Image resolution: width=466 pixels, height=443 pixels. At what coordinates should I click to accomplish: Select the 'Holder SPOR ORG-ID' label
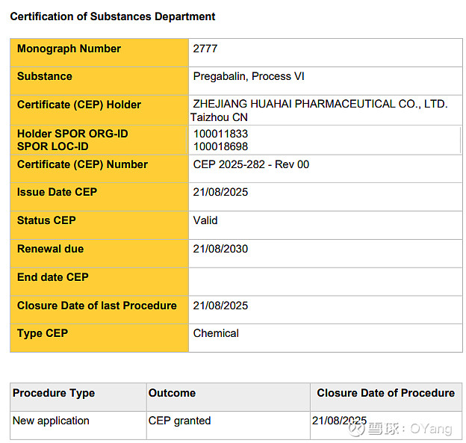72,134
